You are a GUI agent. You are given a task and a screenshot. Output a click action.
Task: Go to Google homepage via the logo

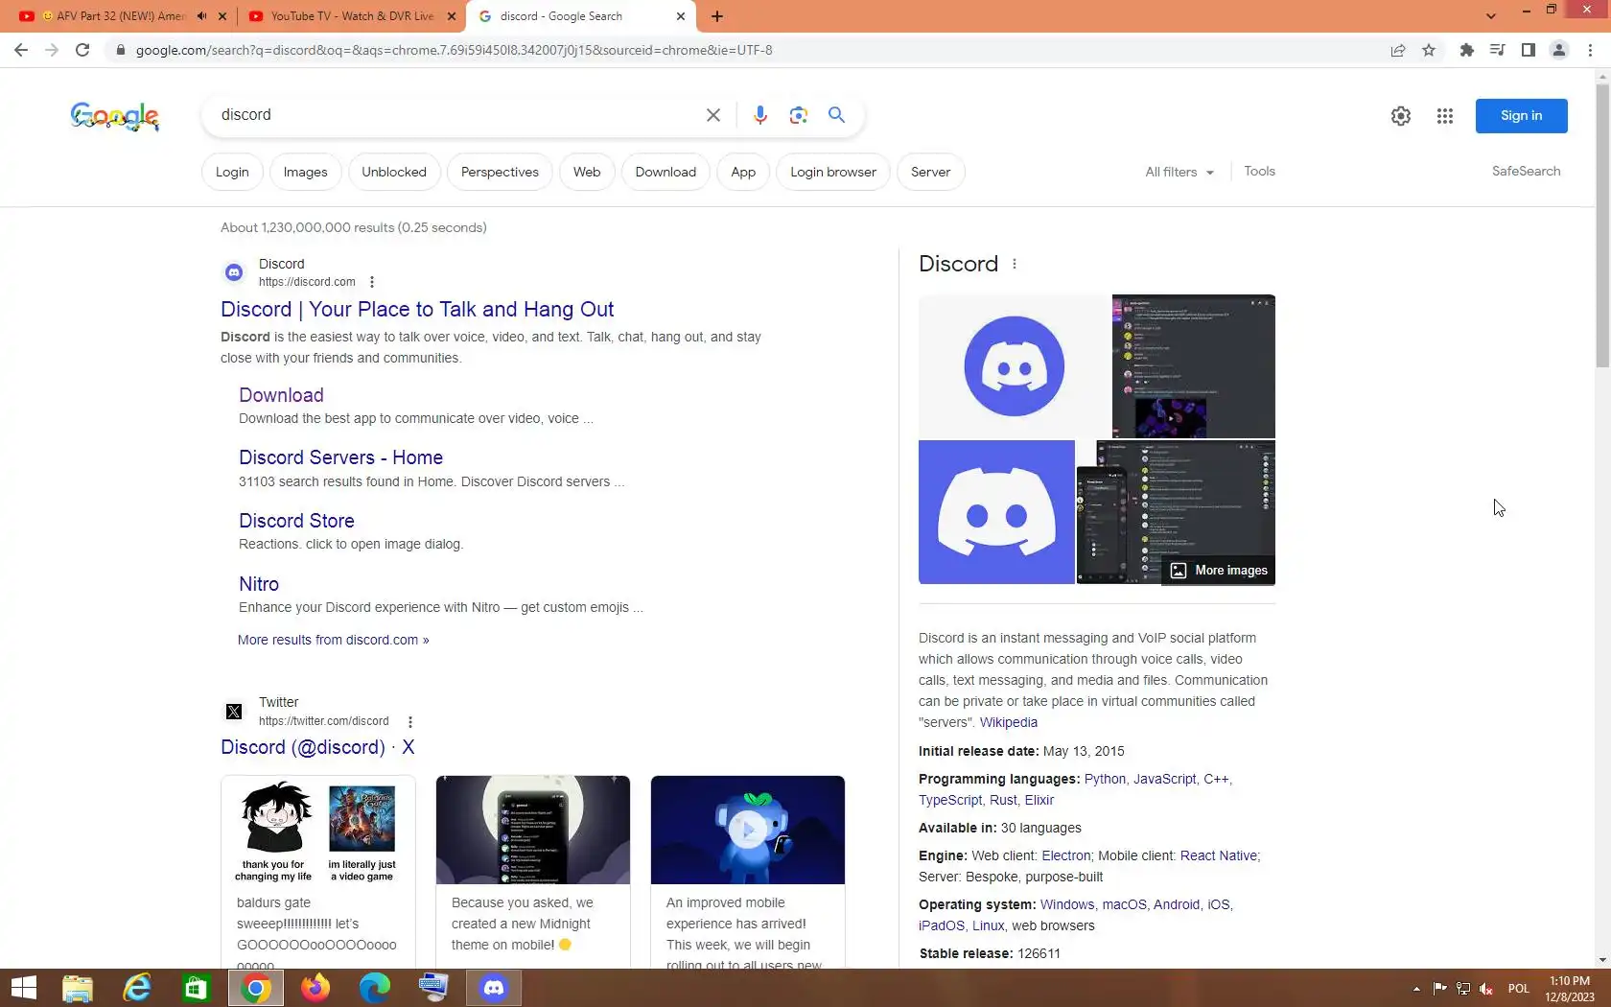[115, 116]
